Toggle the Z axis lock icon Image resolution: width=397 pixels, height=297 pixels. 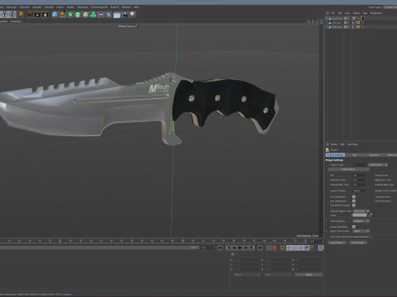[12, 14]
